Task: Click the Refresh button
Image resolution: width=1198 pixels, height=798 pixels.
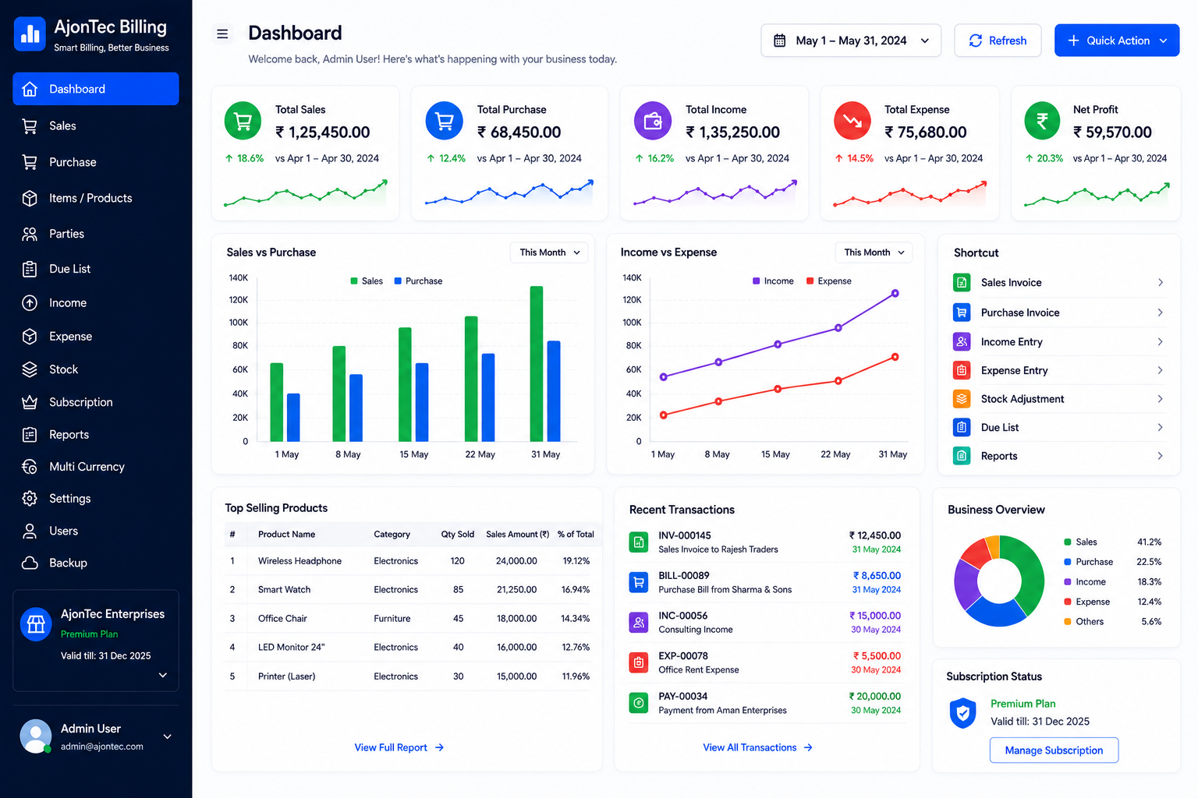Action: (x=998, y=41)
